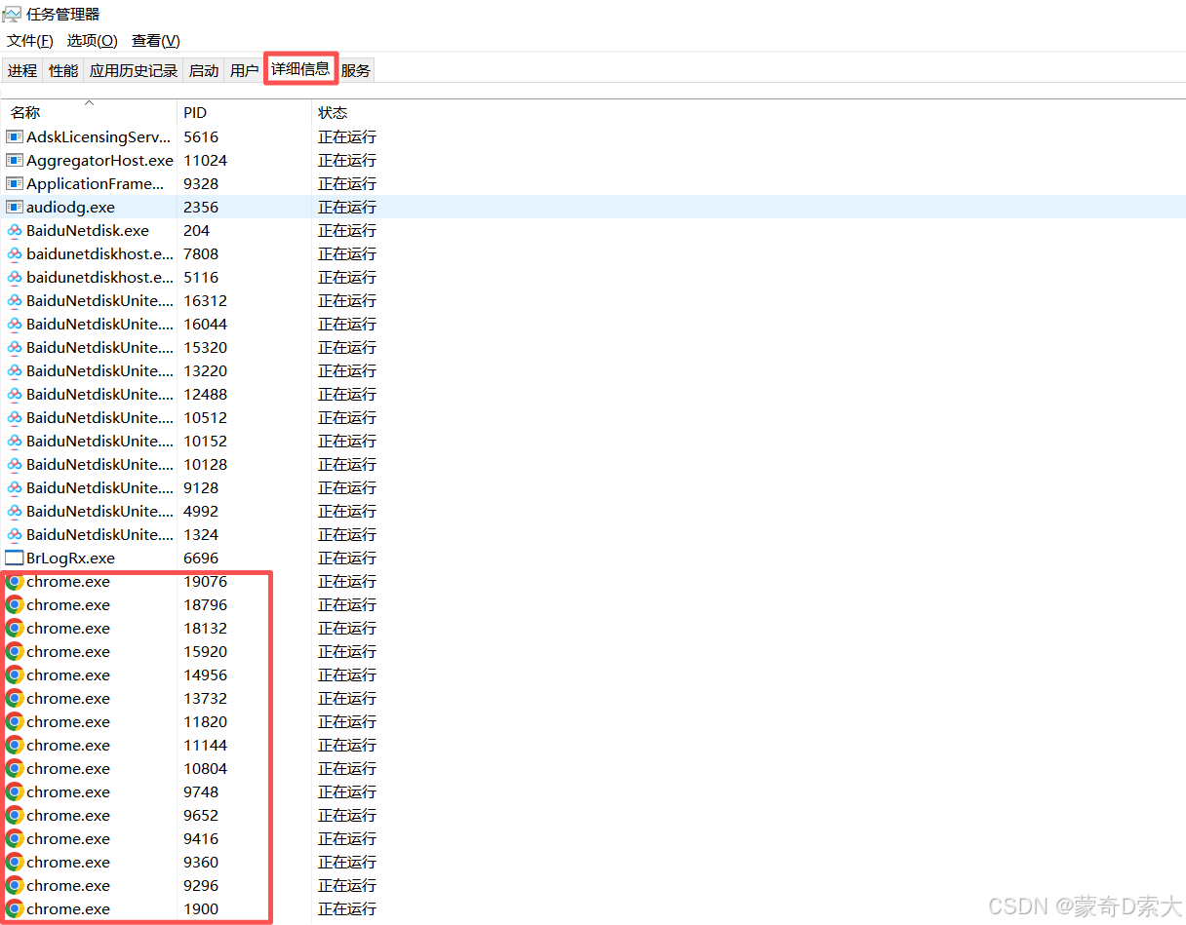
Task: Click the Chrome icon for PID 13732
Action: tap(15, 698)
